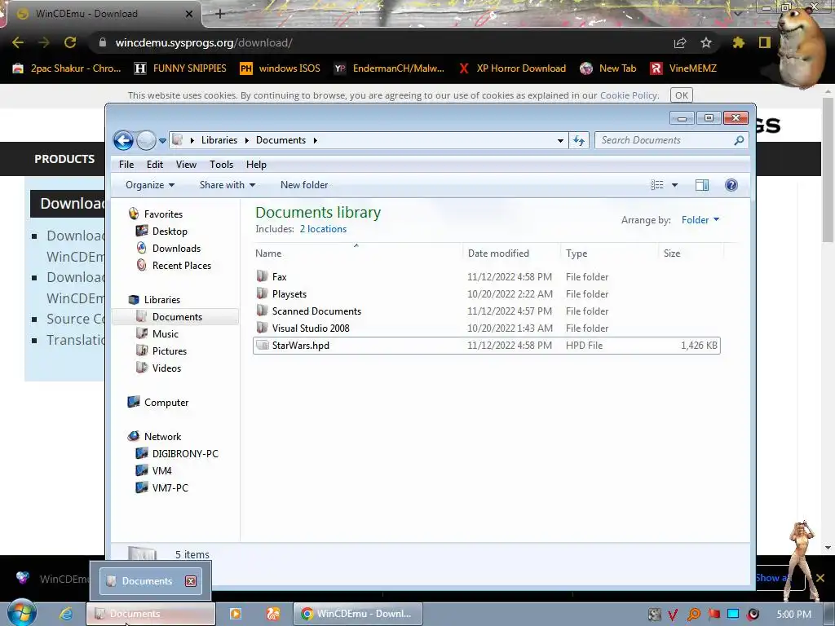This screenshot has height=626, width=835.
Task: Bookmark this page with the star icon
Action: click(706, 42)
